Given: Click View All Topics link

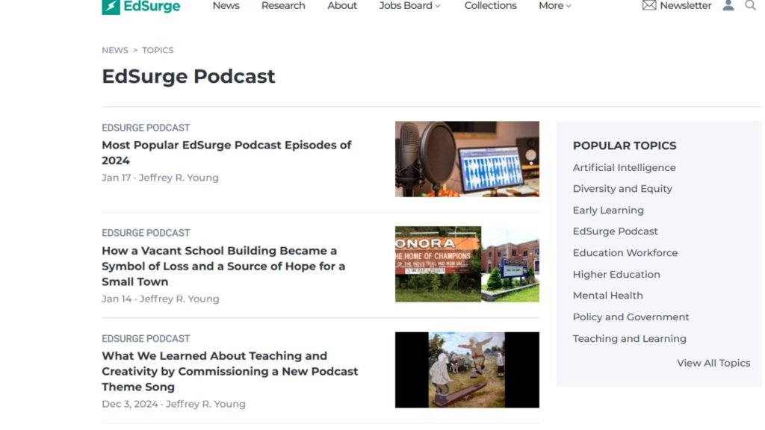Looking at the screenshot, I should point(713,363).
